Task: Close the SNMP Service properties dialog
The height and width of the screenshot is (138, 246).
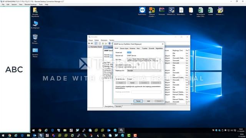Action: (163, 44)
